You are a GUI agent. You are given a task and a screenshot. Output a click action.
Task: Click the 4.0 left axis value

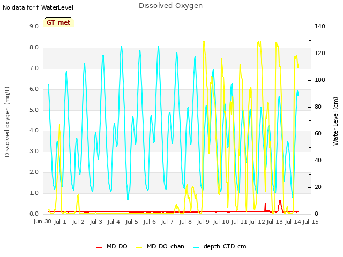34,131
